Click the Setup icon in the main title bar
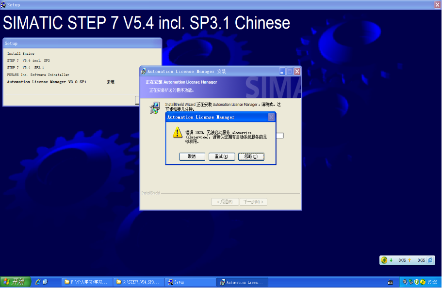The height and width of the screenshot is (288, 442). 3,4
